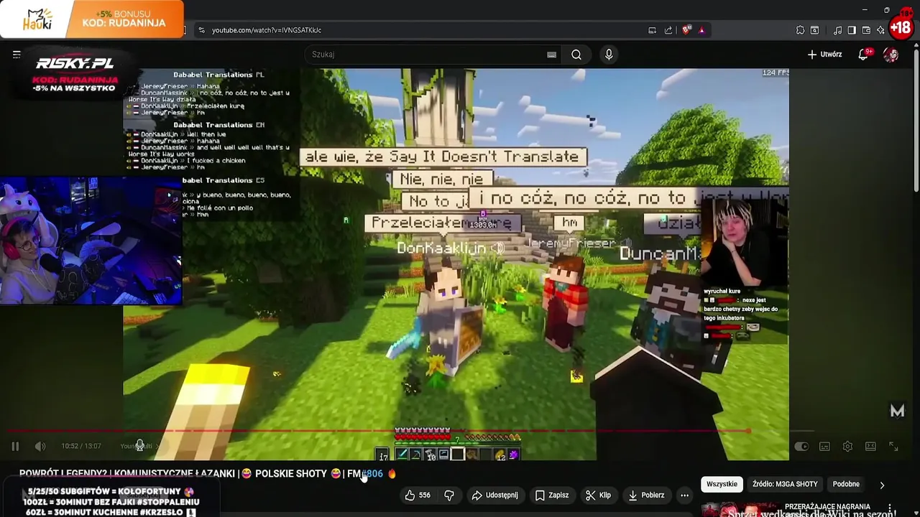
Task: Enable subtitles with the captions icon
Action: [824, 446]
